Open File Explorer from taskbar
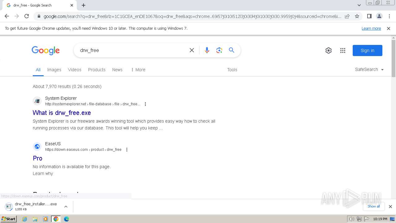This screenshot has height=223, width=396. [x=35, y=219]
